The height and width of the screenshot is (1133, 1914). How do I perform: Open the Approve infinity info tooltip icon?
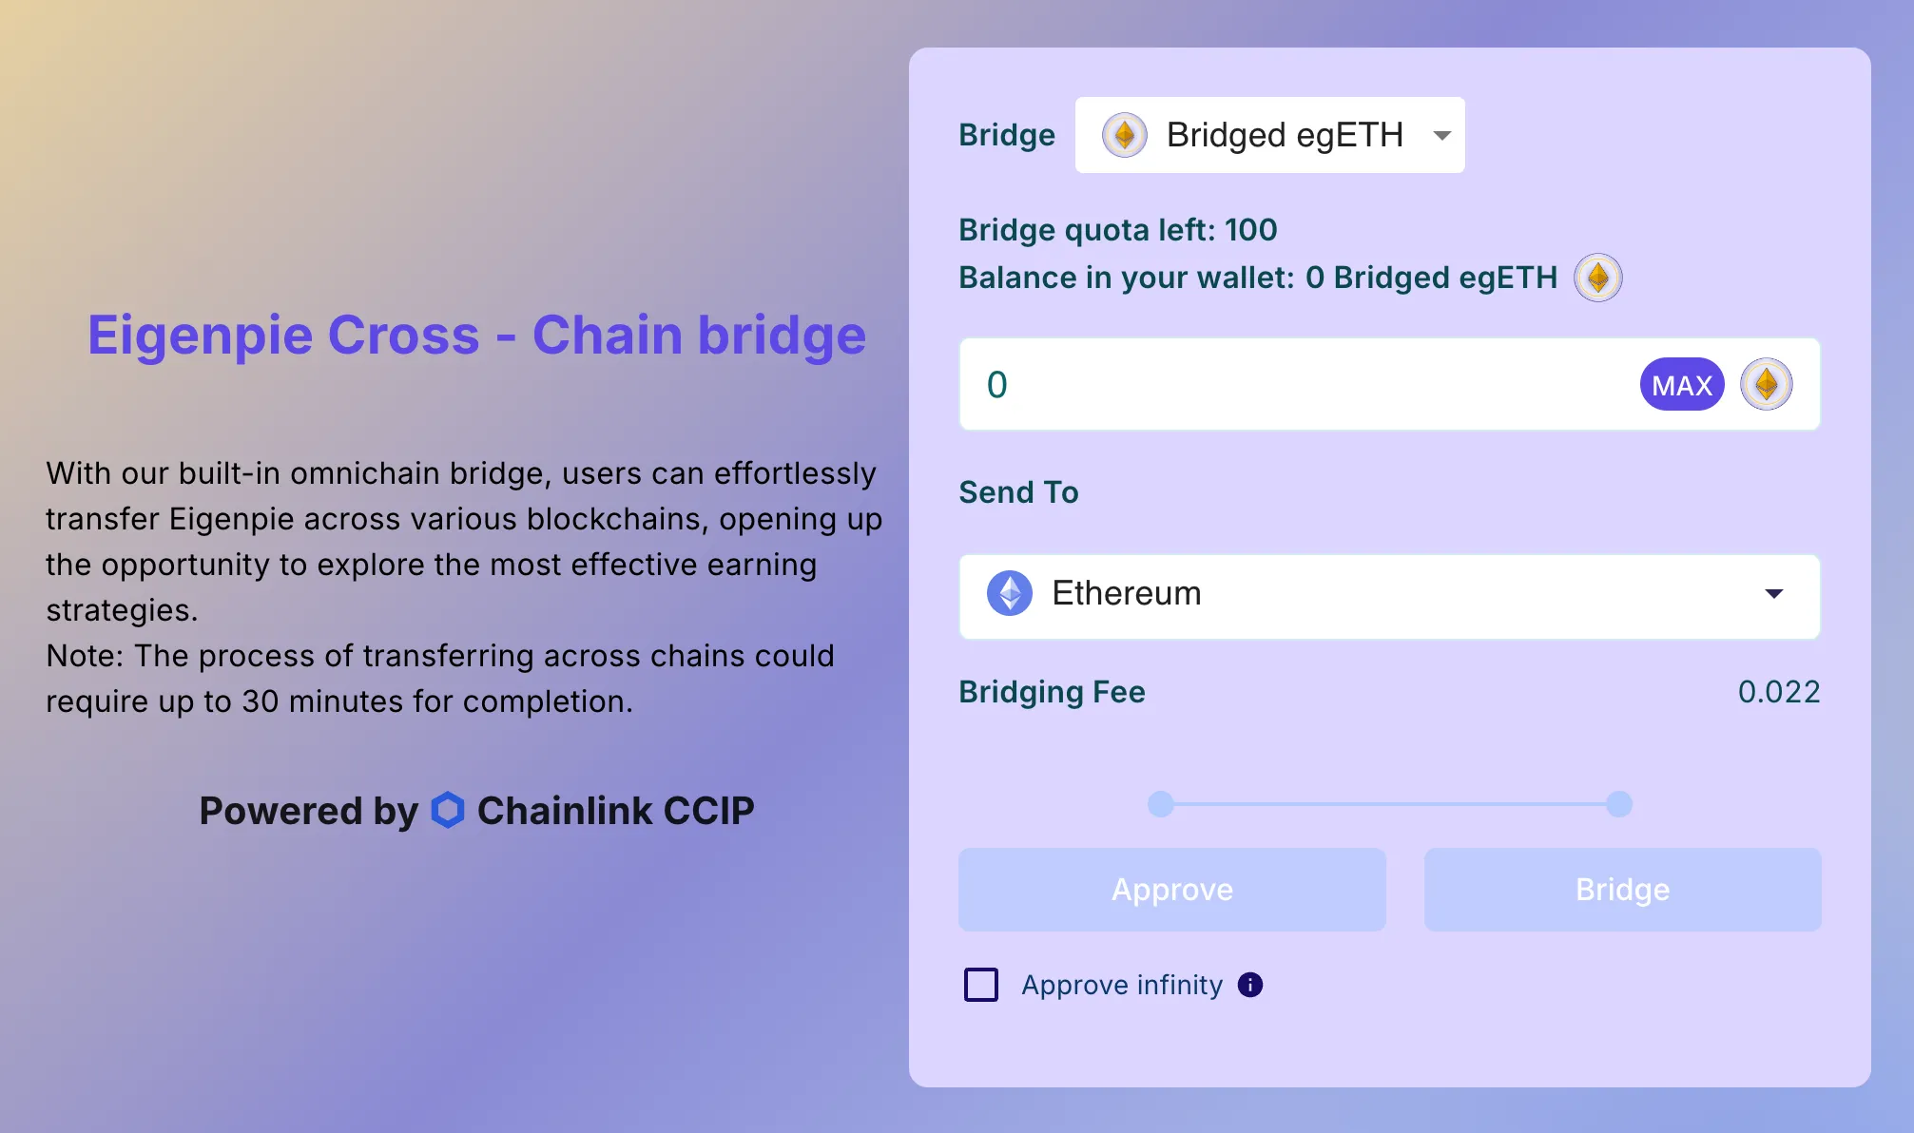click(x=1250, y=985)
